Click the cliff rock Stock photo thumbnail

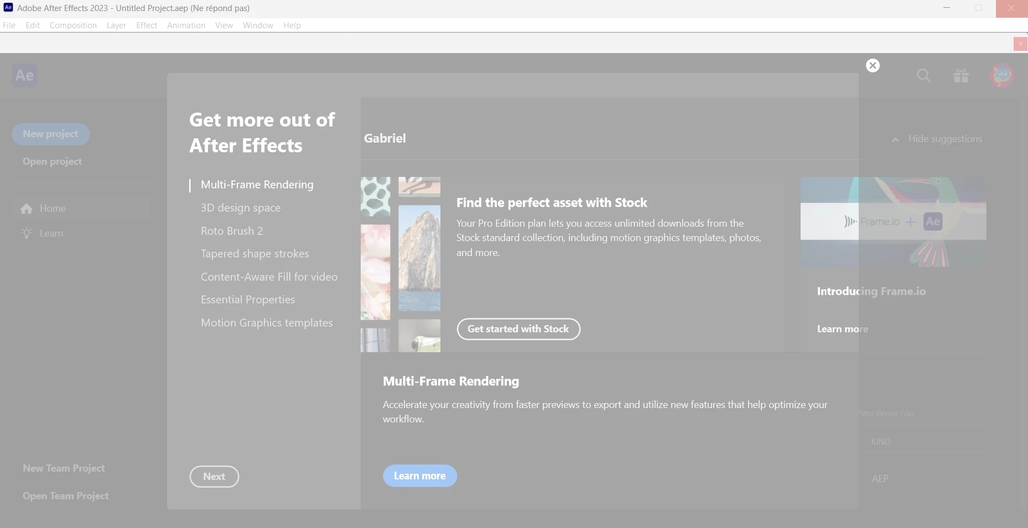click(419, 258)
